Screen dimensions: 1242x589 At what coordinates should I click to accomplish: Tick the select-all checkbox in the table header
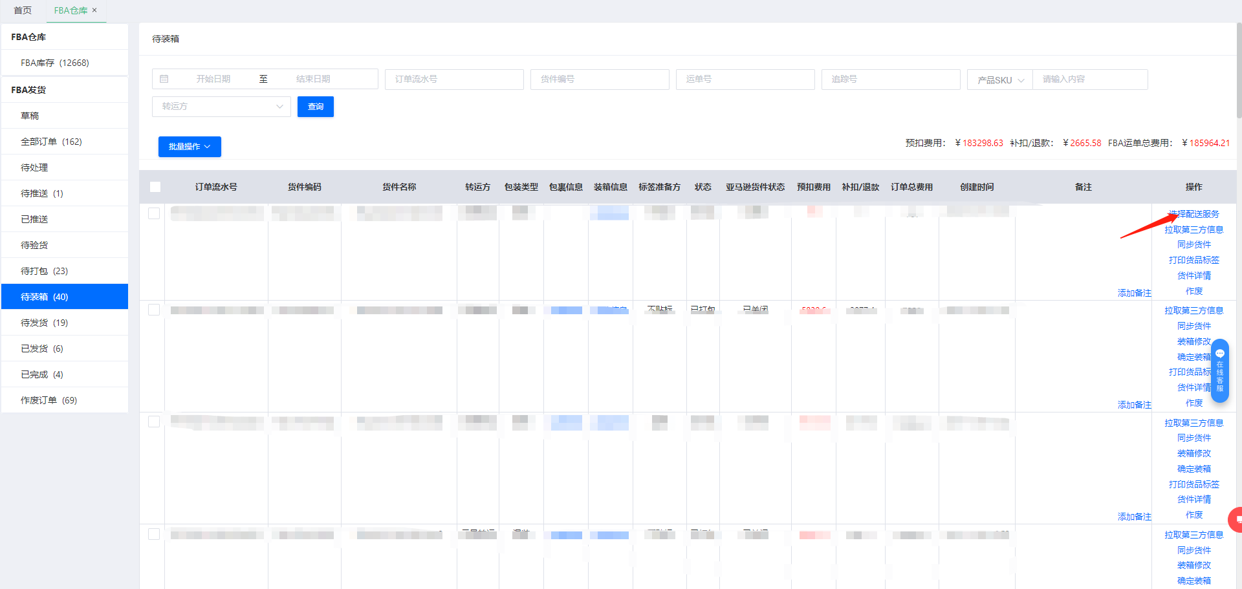click(x=155, y=187)
